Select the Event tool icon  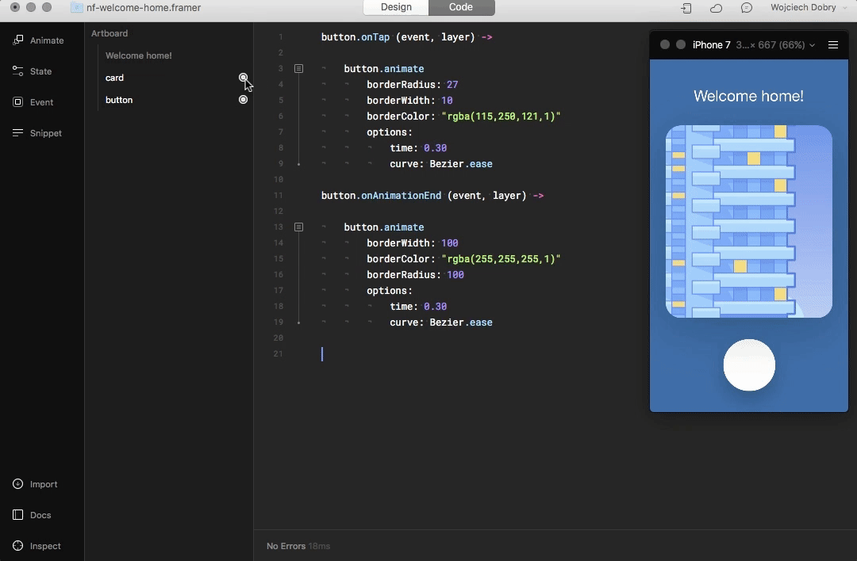click(18, 102)
